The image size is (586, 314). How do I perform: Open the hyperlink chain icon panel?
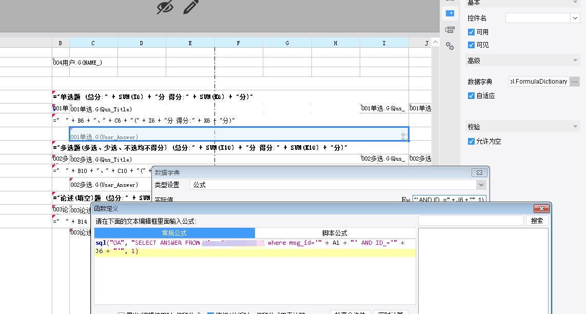[450, 46]
